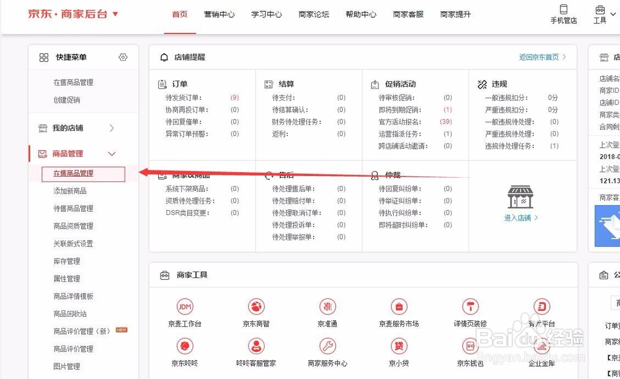620x379 pixels.
Task: Click the 促销活动 section icon
Action: pyautogui.click(x=375, y=84)
